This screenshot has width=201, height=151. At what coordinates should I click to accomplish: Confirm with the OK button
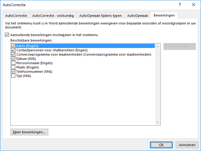coord(161,145)
